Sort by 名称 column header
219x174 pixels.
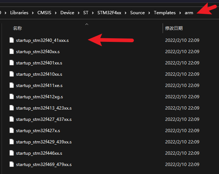tap(17, 28)
